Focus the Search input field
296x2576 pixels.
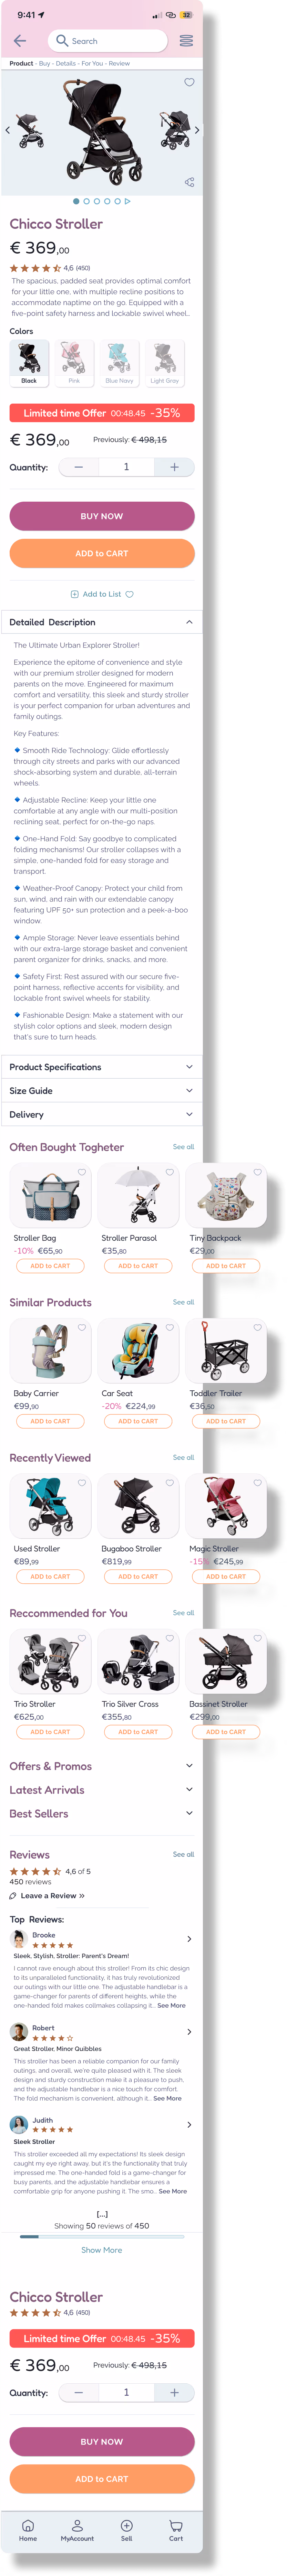[x=107, y=41]
